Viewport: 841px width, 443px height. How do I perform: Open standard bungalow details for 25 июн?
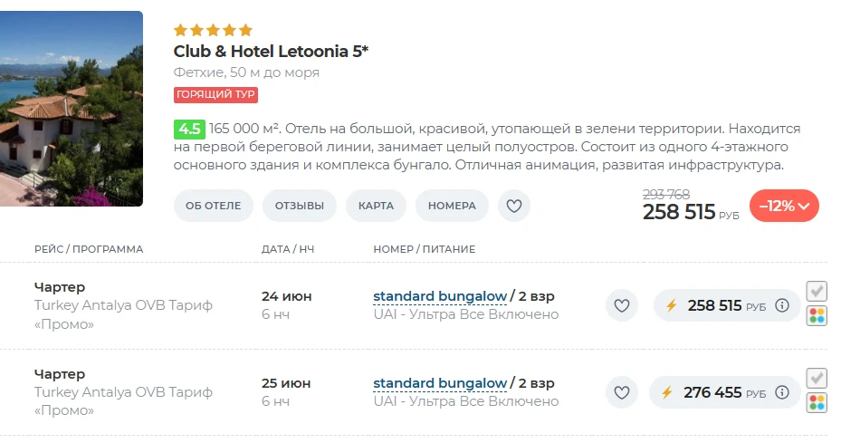click(440, 383)
